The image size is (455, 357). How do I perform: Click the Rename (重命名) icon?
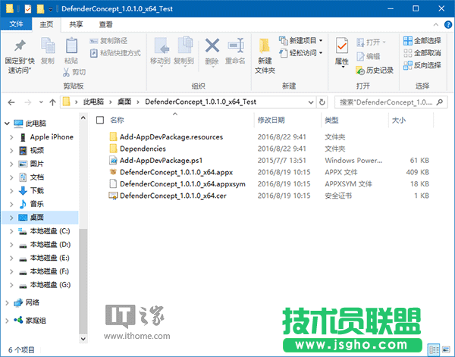[235, 45]
